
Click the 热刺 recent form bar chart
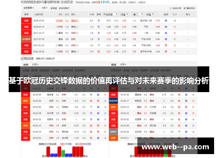(65, 151)
